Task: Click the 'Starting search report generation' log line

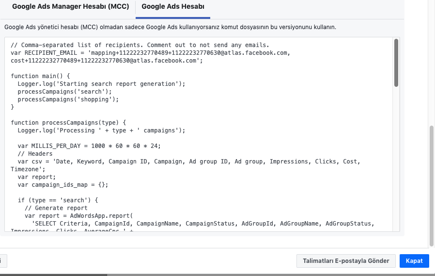Action: (101, 84)
